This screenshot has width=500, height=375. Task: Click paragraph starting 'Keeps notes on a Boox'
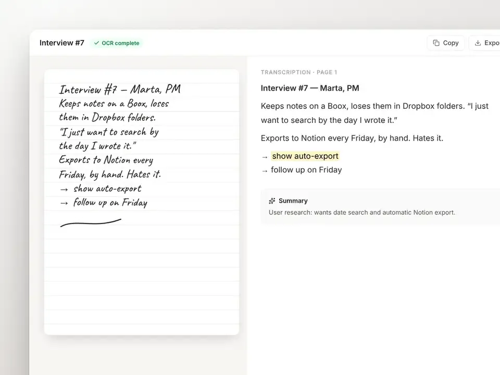tap(374, 113)
